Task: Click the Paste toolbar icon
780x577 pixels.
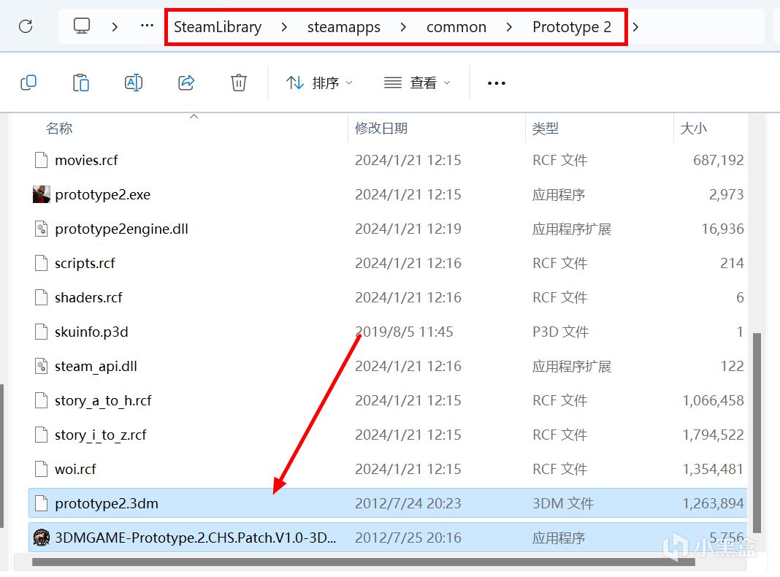Action: (x=81, y=83)
